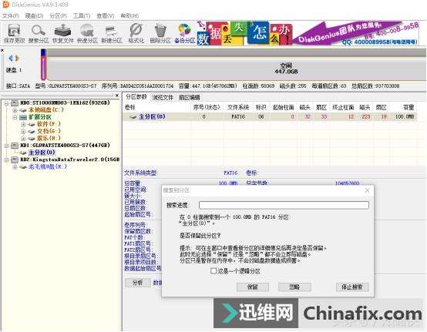Click the New Partition (新建分区) toolbar icon
The width and height of the screenshot is (427, 332).
click(112, 31)
